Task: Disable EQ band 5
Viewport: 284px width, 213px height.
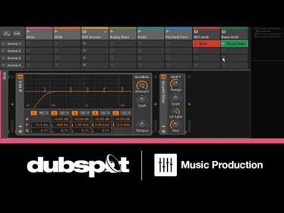Action: point(115,113)
